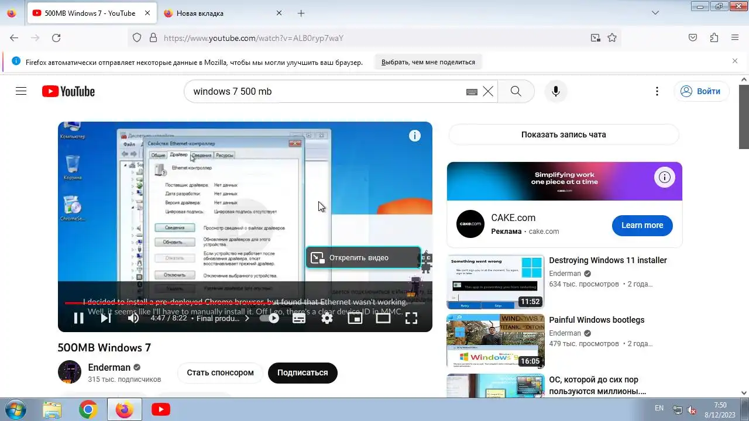
Task: Open the YouTube hamburger guide menu
Action: click(21, 91)
